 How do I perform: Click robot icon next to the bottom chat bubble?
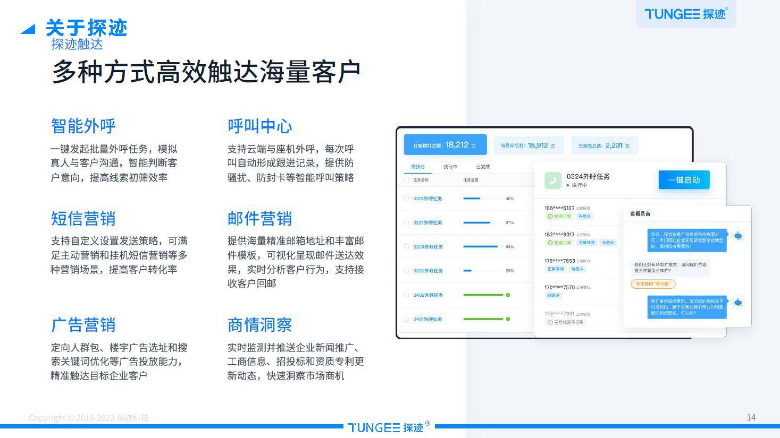tap(737, 302)
